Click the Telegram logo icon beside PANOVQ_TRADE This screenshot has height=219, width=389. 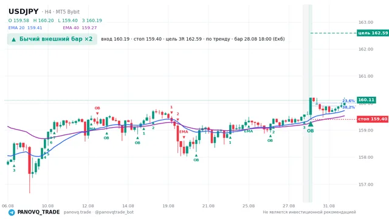[12, 212]
